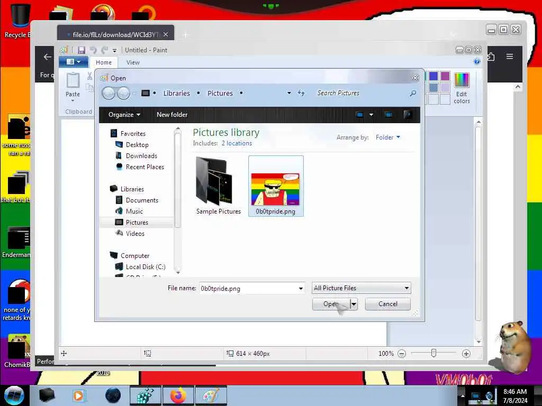Click the Change your view icon
The image size is (542, 406).
pyautogui.click(x=359, y=115)
